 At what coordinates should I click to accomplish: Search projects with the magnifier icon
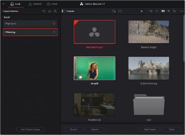point(174,11)
